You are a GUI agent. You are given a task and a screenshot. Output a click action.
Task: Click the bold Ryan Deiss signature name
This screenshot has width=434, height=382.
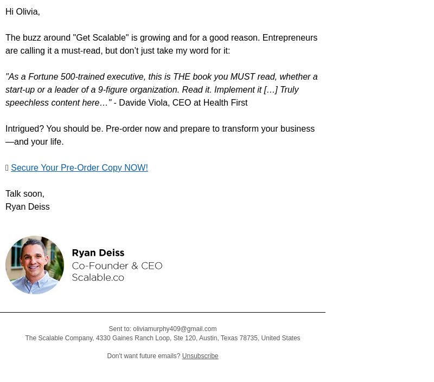pyautogui.click(x=98, y=253)
